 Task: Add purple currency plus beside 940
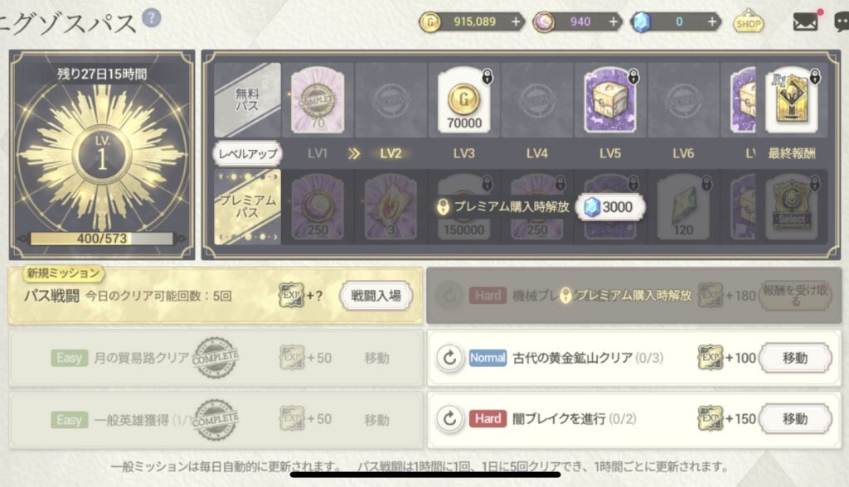pos(613,22)
